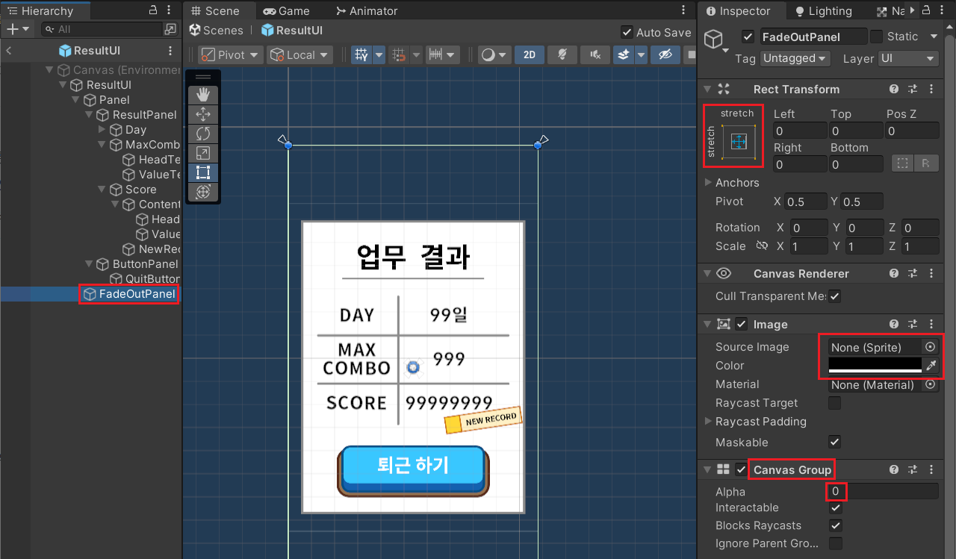Toggle scene lighting bulb icon
This screenshot has height=559, width=956.
tap(562, 54)
